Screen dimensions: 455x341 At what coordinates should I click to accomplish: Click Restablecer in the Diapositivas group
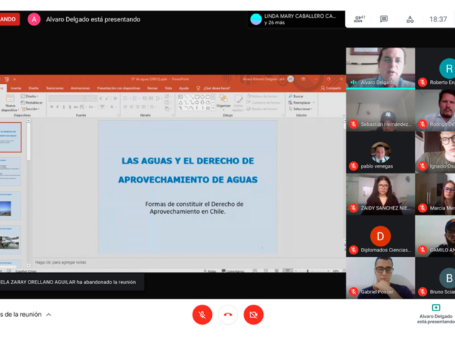point(31,102)
